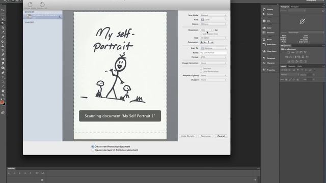The image size is (326, 183).
Task: Switch to the Navigator tab
Action: point(294,7)
